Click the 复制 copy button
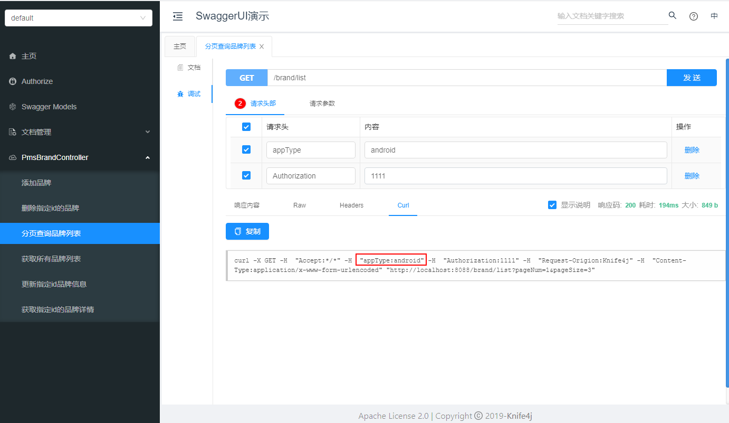This screenshot has width=729, height=423. click(x=247, y=231)
